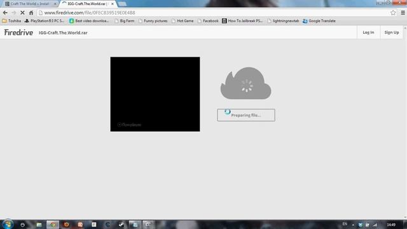Click the flowplayer logo in video

click(129, 125)
